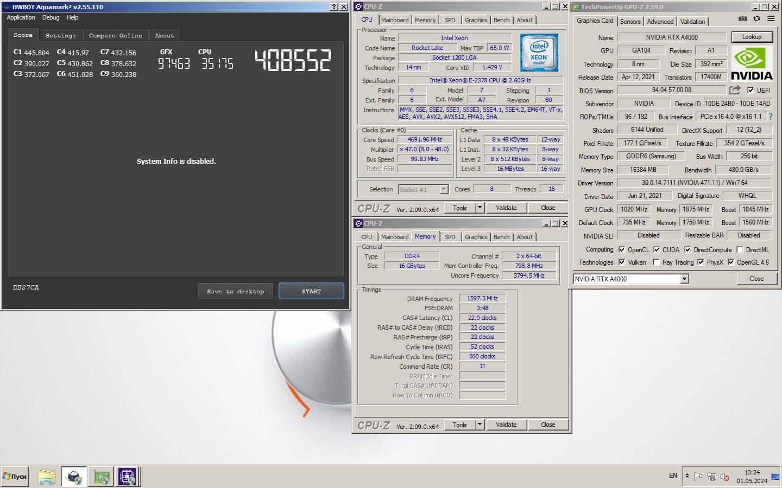Open the NVIDIA RTX A4000 GPU selector dropdown
The height and width of the screenshot is (488, 782).
coord(684,279)
